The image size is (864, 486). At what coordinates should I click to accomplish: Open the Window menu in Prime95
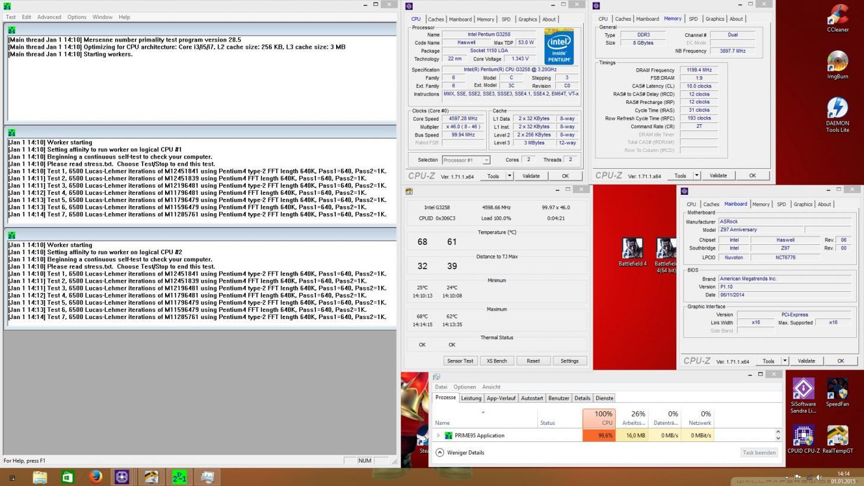click(102, 17)
